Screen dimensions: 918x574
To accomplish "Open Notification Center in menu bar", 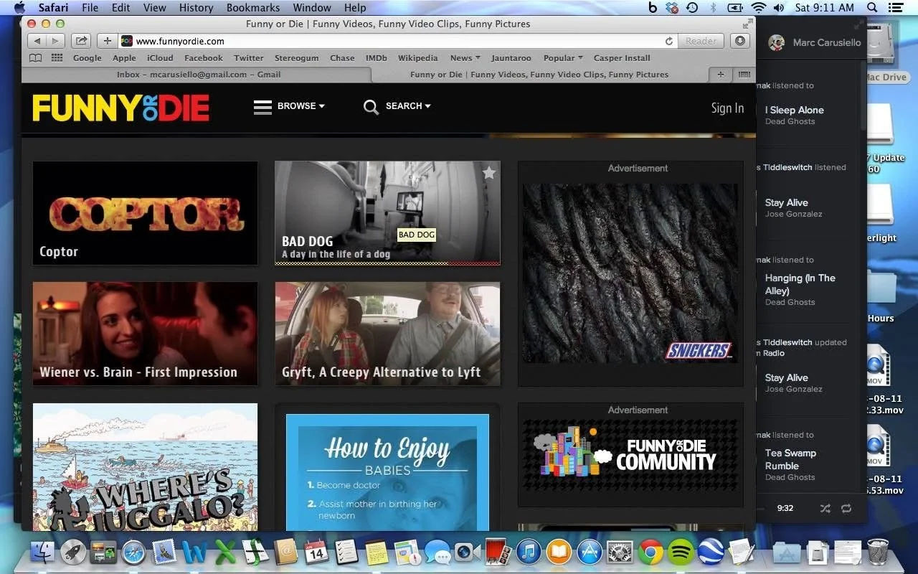I will 896,7.
